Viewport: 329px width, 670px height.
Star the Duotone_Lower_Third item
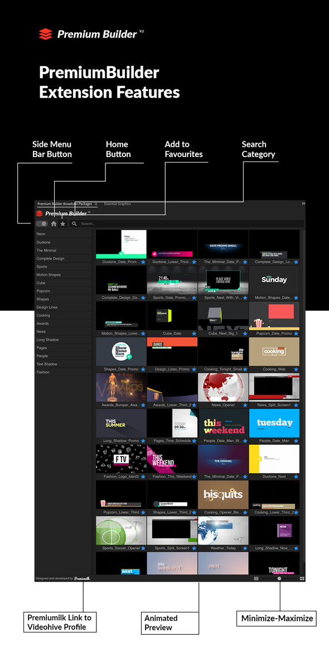pyautogui.click(x=194, y=262)
